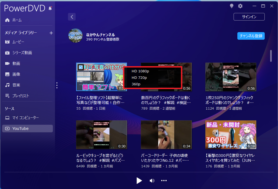Open barcode reader 0:34 thumbnail
Image resolution: width=278 pixels, height=189 pixels.
pyautogui.click(x=166, y=135)
